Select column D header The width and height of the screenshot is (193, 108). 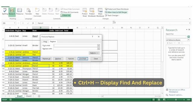(40, 28)
